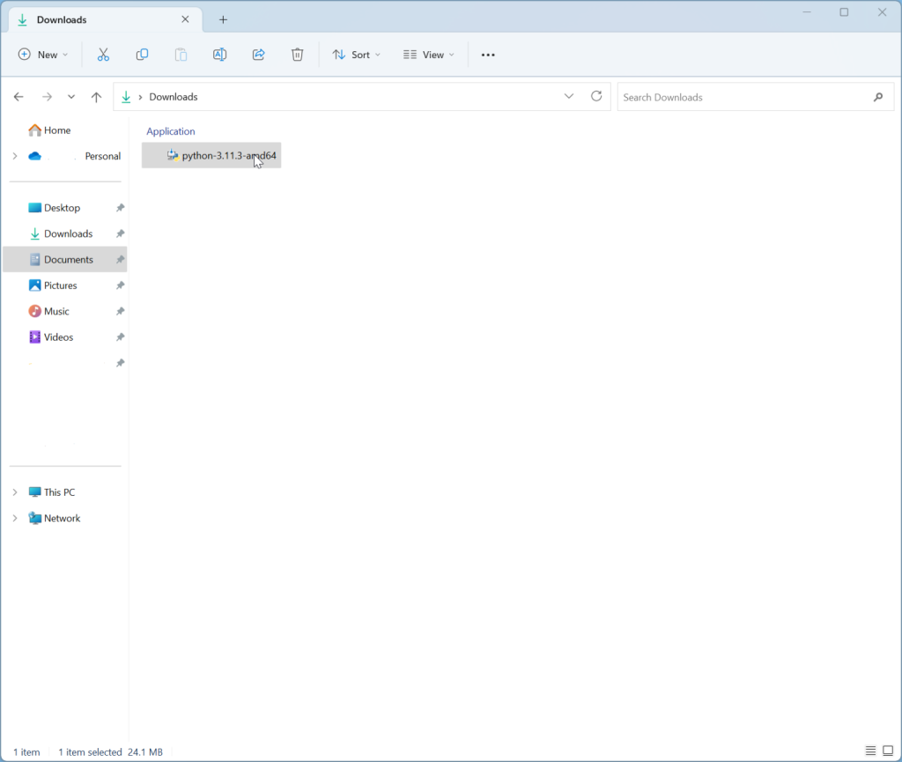Image resolution: width=902 pixels, height=762 pixels.
Task: Open the See more ellipsis menu
Action: [x=488, y=55]
